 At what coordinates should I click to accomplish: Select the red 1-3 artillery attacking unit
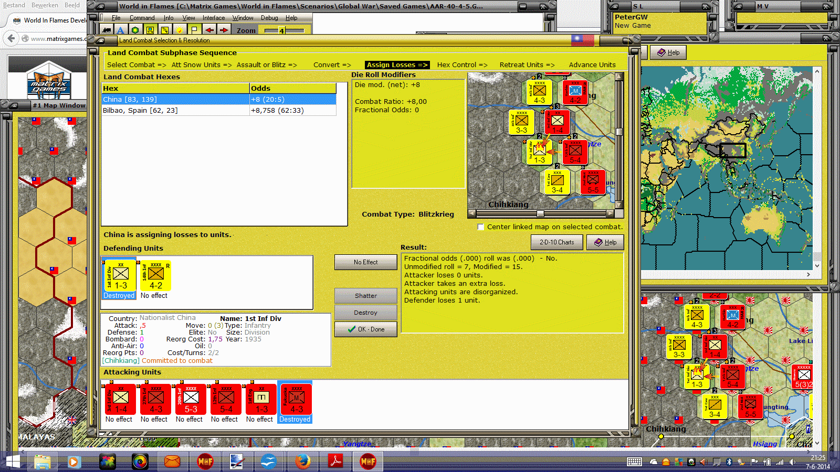pyautogui.click(x=261, y=399)
